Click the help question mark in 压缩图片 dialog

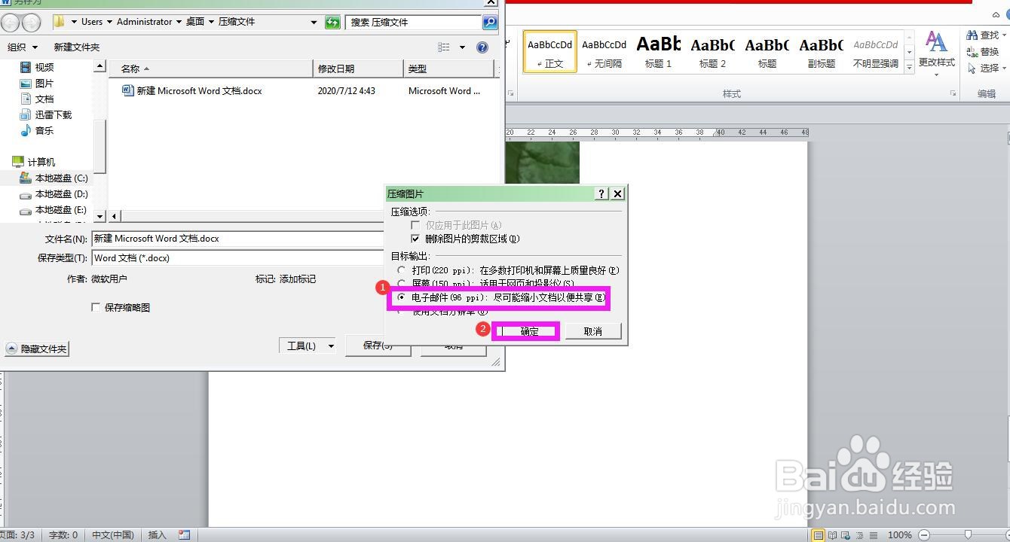601,193
